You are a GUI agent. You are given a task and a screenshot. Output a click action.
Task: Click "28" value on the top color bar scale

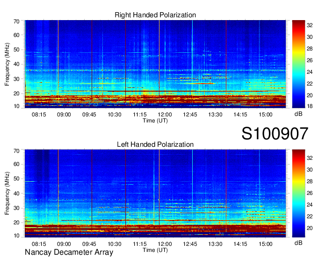pyautogui.click(x=310, y=49)
